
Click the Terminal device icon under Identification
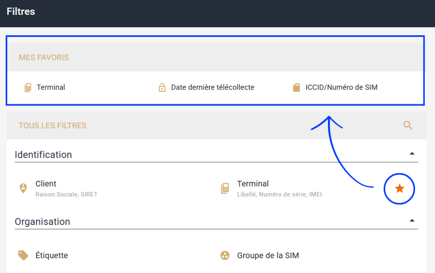(225, 189)
